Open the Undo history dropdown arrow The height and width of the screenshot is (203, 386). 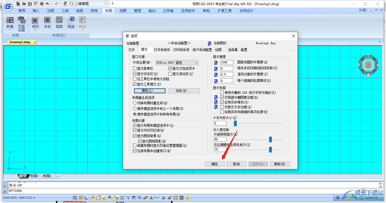pos(52,4)
